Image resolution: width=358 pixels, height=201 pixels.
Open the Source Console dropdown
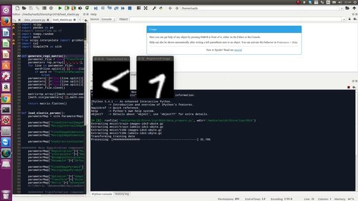(x=108, y=20)
